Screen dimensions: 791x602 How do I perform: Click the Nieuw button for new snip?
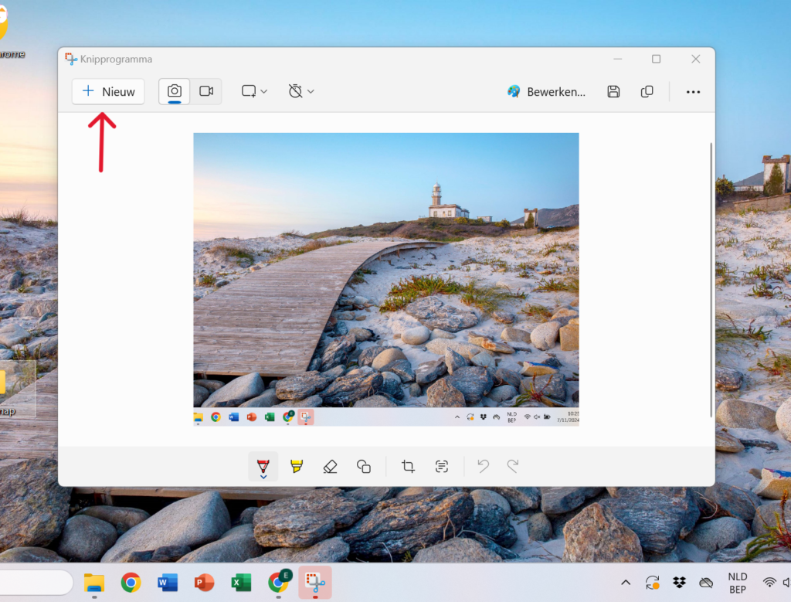click(x=108, y=91)
